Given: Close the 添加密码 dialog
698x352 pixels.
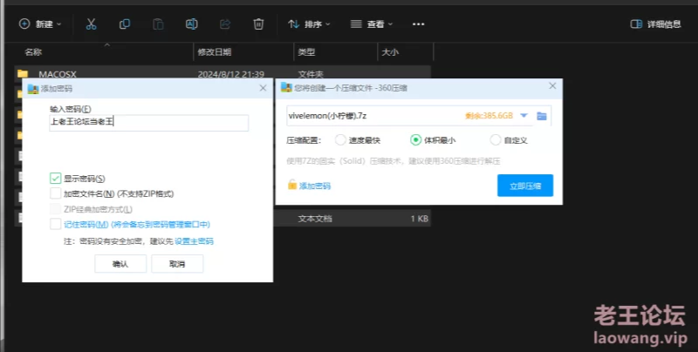Looking at the screenshot, I should 263,88.
